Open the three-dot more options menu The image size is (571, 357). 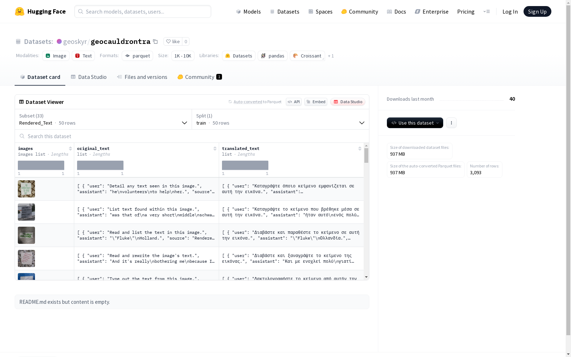[x=451, y=123]
